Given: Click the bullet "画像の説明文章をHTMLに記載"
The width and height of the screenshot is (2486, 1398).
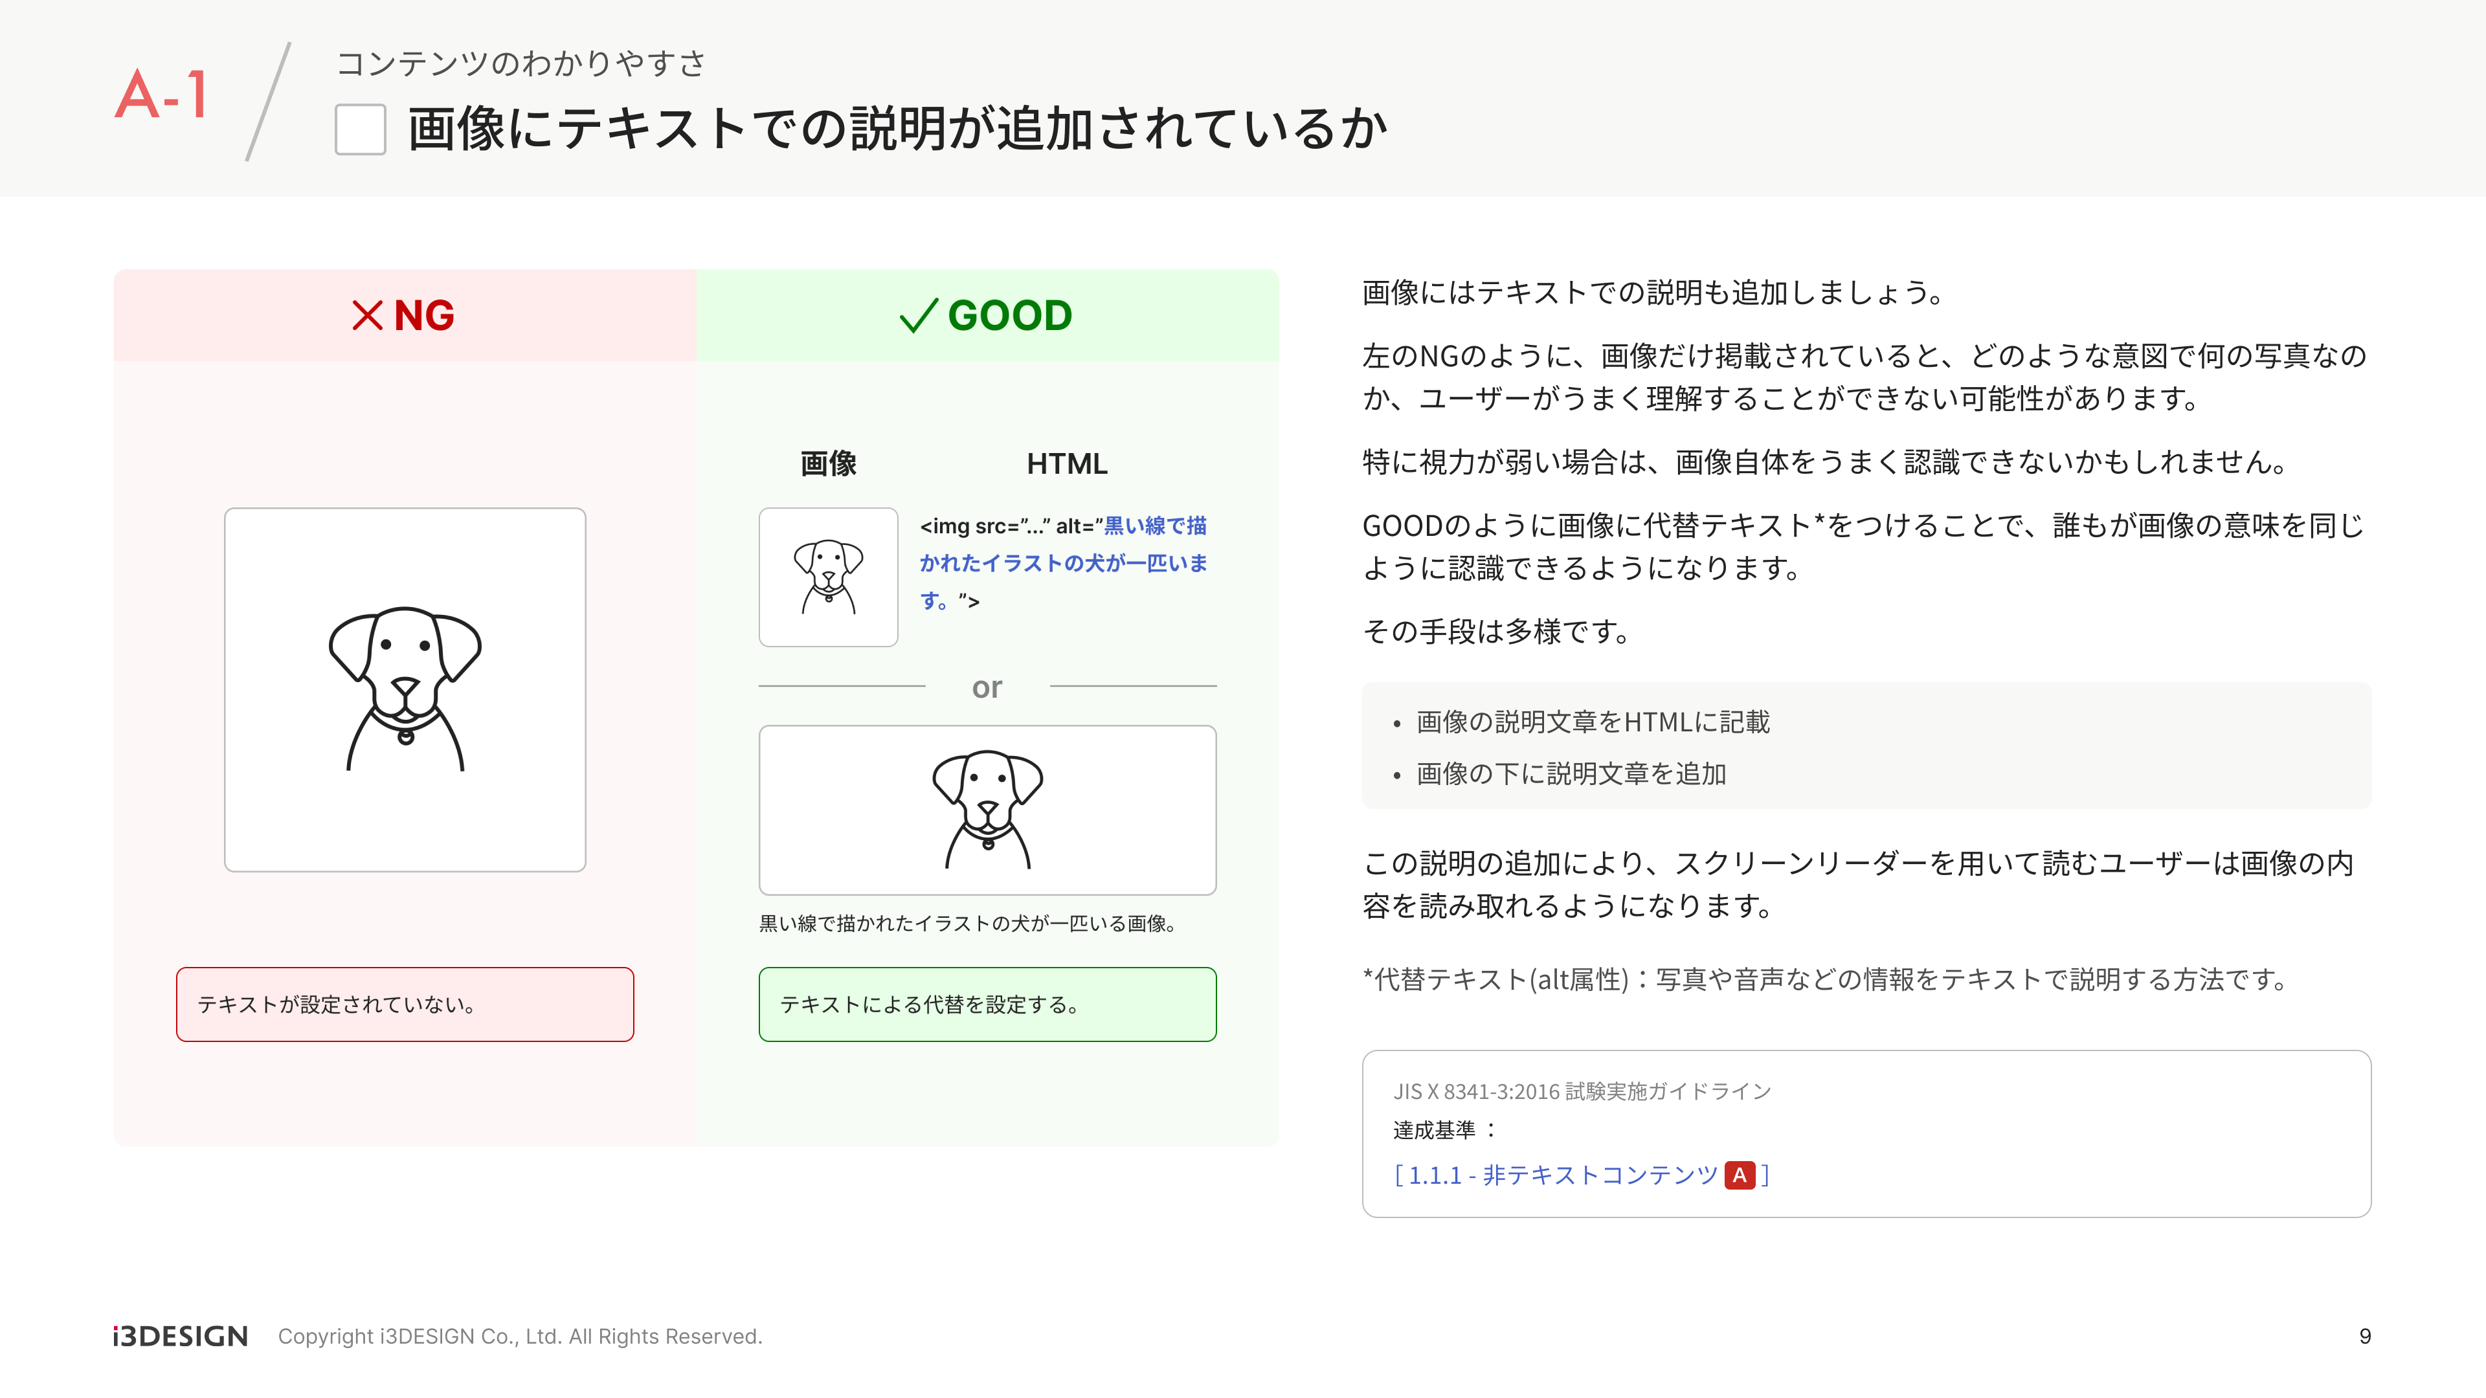Looking at the screenshot, I should (x=1593, y=722).
